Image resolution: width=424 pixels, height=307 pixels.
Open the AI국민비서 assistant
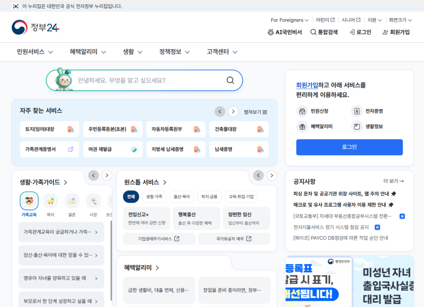(x=285, y=32)
